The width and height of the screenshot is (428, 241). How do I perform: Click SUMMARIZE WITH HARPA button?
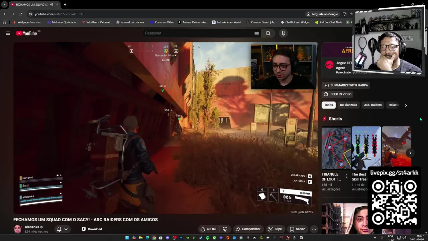tap(346, 85)
